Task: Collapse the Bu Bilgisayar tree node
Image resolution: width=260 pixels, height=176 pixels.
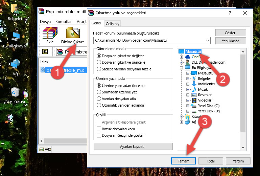Action: (x=181, y=68)
